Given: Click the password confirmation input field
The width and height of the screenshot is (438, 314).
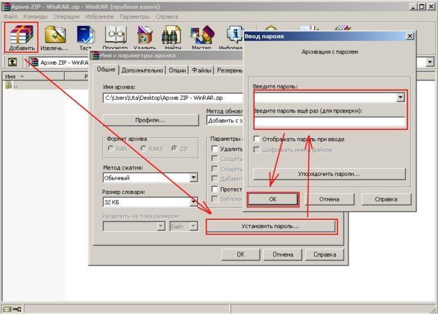Looking at the screenshot, I should pos(330,122).
